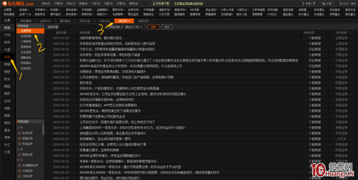358x180 pixels.
Task: Click the 热点追击 toolbar item
Action: (x=335, y=10)
